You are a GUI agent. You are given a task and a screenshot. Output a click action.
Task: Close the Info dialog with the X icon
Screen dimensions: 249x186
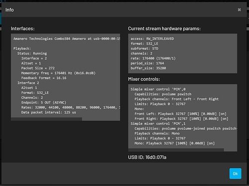coord(239,10)
